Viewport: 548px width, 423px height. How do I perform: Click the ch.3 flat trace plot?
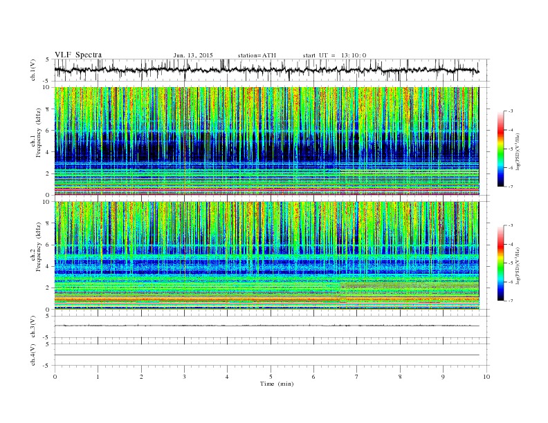pos(272,327)
